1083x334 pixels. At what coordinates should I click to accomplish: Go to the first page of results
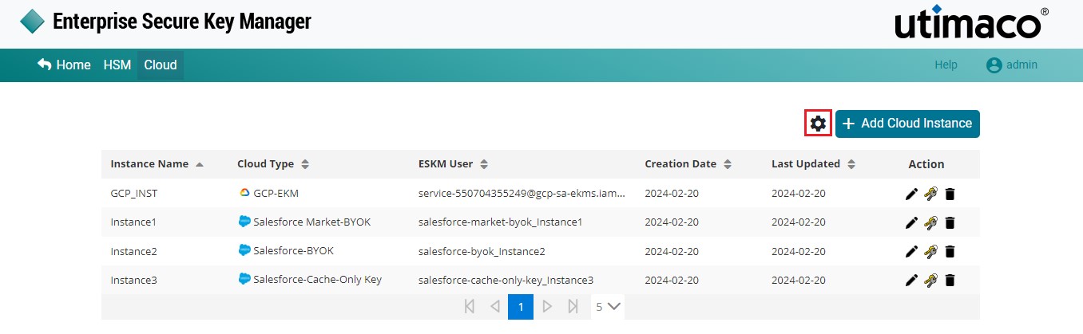pyautogui.click(x=469, y=306)
